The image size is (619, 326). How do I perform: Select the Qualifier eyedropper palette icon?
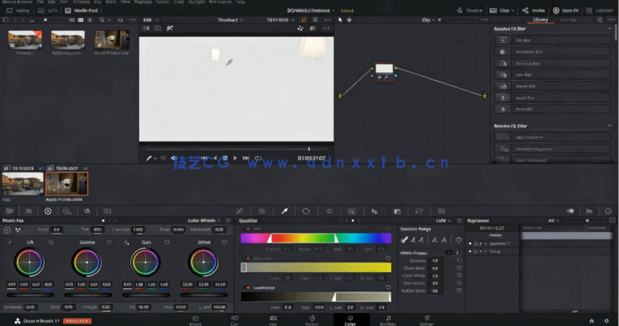284,212
